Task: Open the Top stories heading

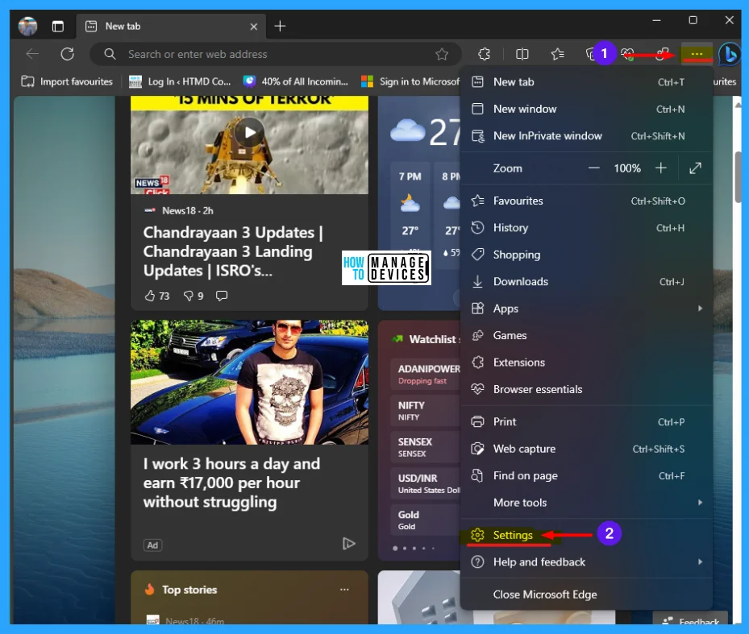Action: point(189,590)
